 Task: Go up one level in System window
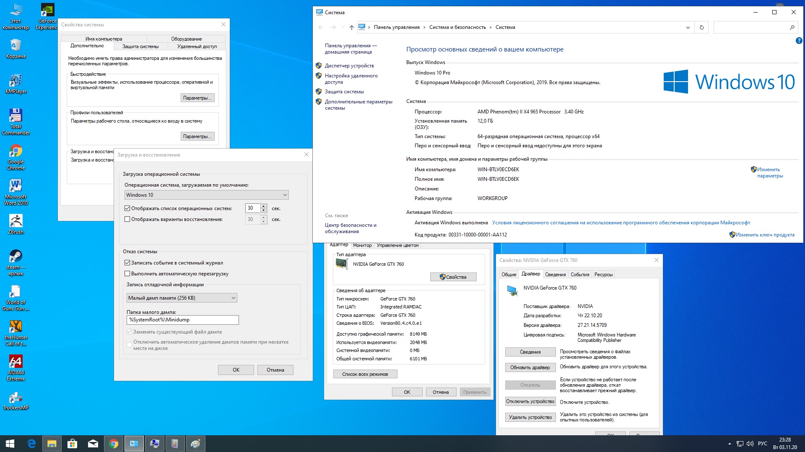coord(351,27)
